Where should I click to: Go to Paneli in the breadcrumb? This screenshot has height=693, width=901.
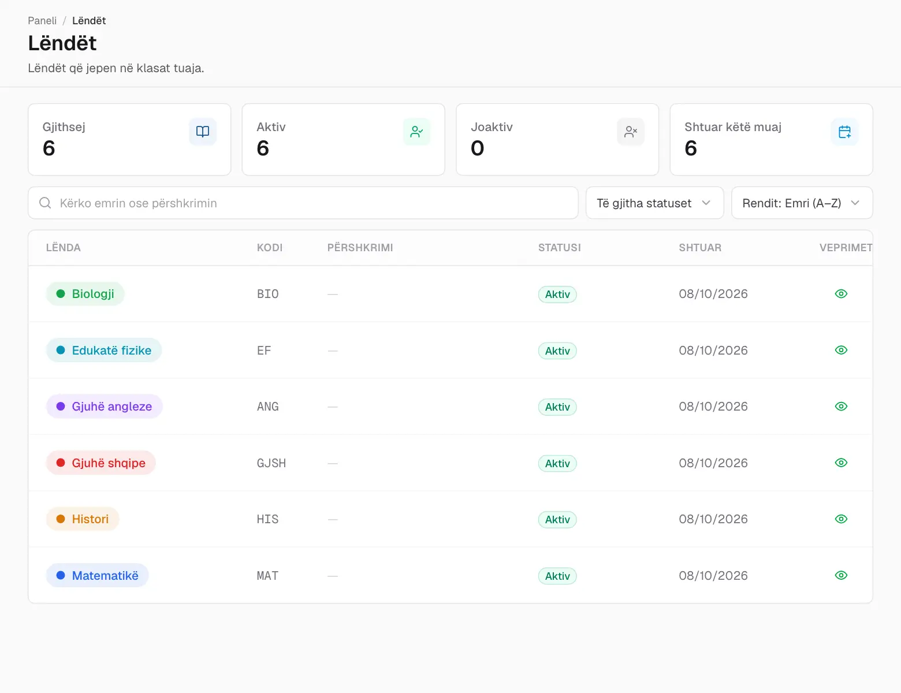[42, 21]
